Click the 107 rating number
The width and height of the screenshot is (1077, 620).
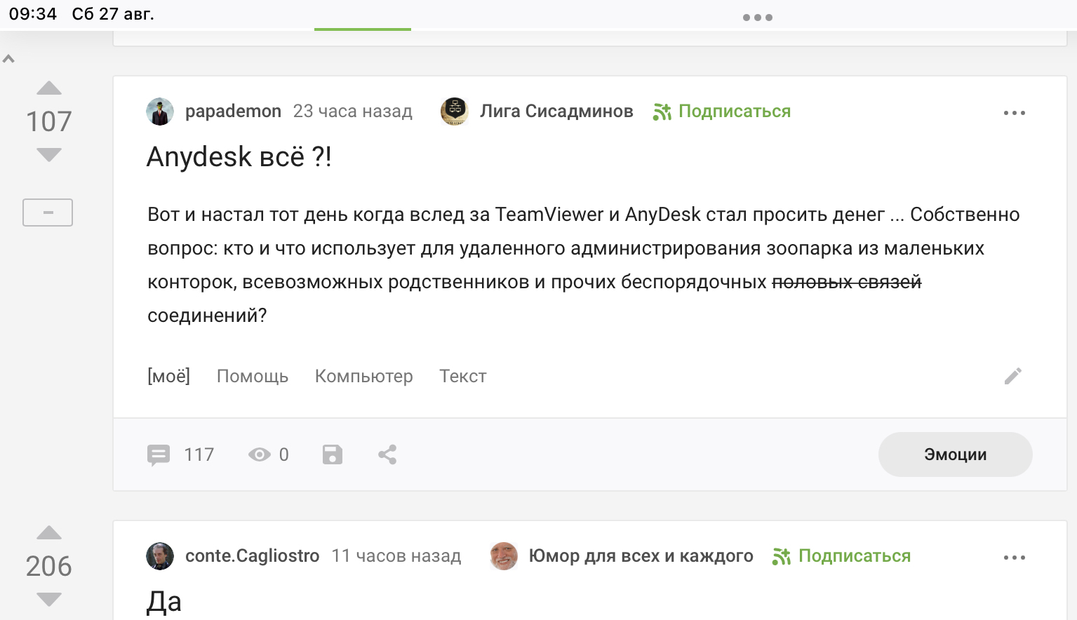click(49, 121)
